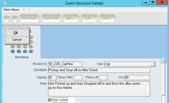Image resolution: width=169 pixels, height=103 pixels.
Task: Create a New structure record
Action: pyautogui.click(x=71, y=18)
